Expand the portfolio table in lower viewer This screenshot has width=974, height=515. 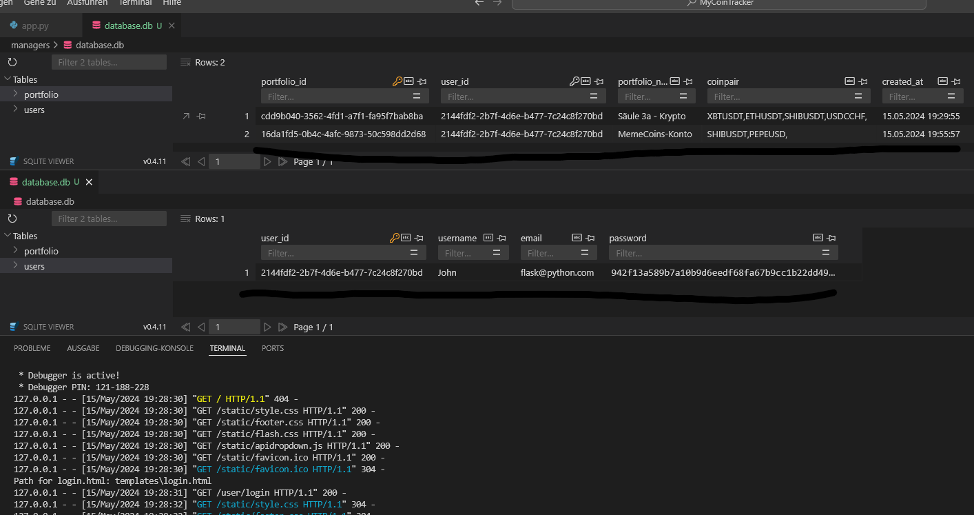[x=16, y=251]
